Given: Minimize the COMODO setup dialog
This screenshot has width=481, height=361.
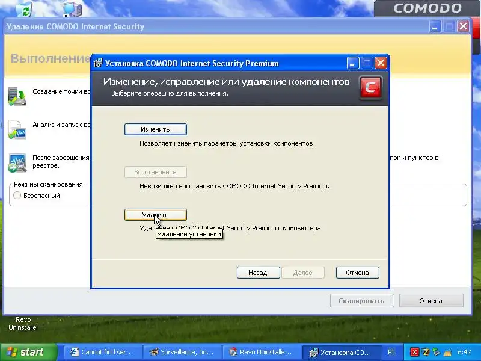Looking at the screenshot, I should (353, 63).
